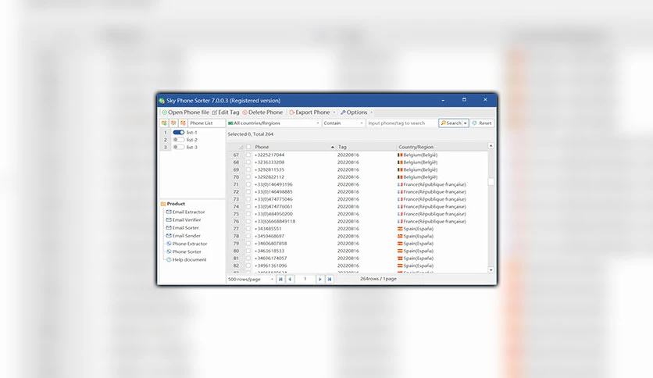Image resolution: width=653 pixels, height=378 pixels.
Task: Go to the next page of results
Action: (x=319, y=280)
